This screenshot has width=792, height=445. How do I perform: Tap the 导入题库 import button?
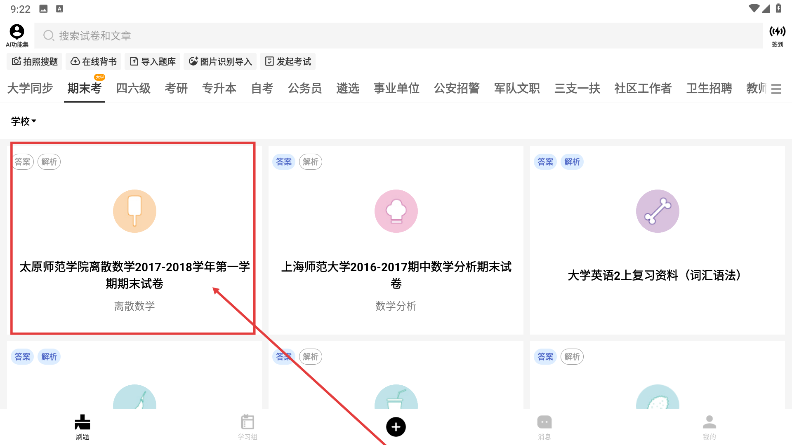click(153, 61)
